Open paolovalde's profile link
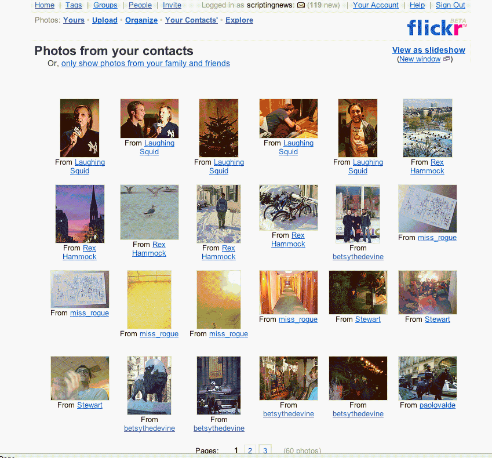 (438, 405)
